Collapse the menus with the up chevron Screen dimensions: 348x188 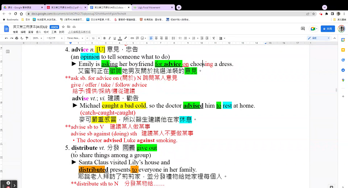[x=335, y=38]
